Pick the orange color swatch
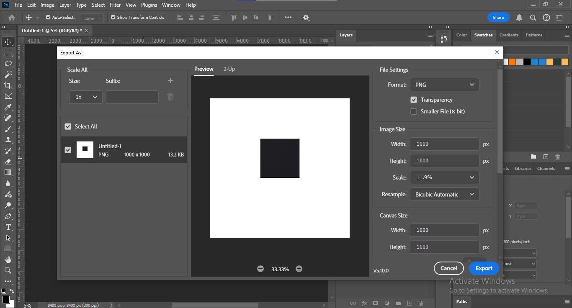572x308 pixels. tap(512, 62)
